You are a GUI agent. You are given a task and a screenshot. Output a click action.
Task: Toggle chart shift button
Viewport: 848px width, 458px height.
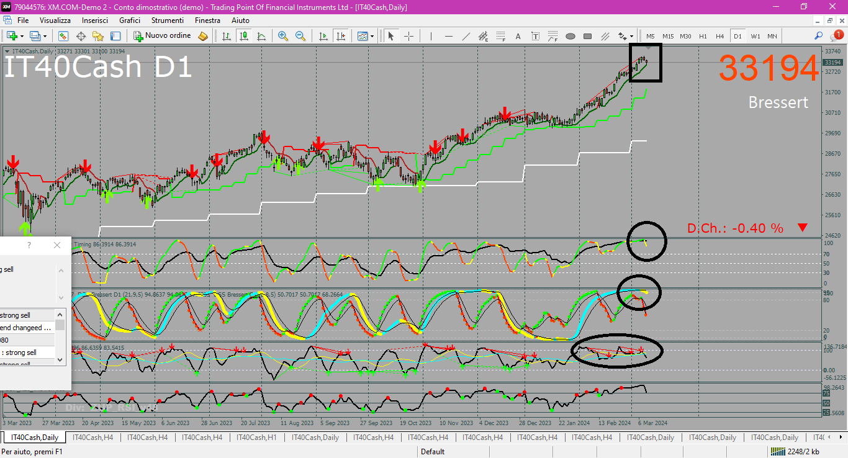pos(341,36)
